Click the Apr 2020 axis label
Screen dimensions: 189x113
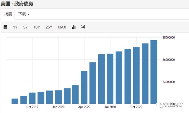84,107
